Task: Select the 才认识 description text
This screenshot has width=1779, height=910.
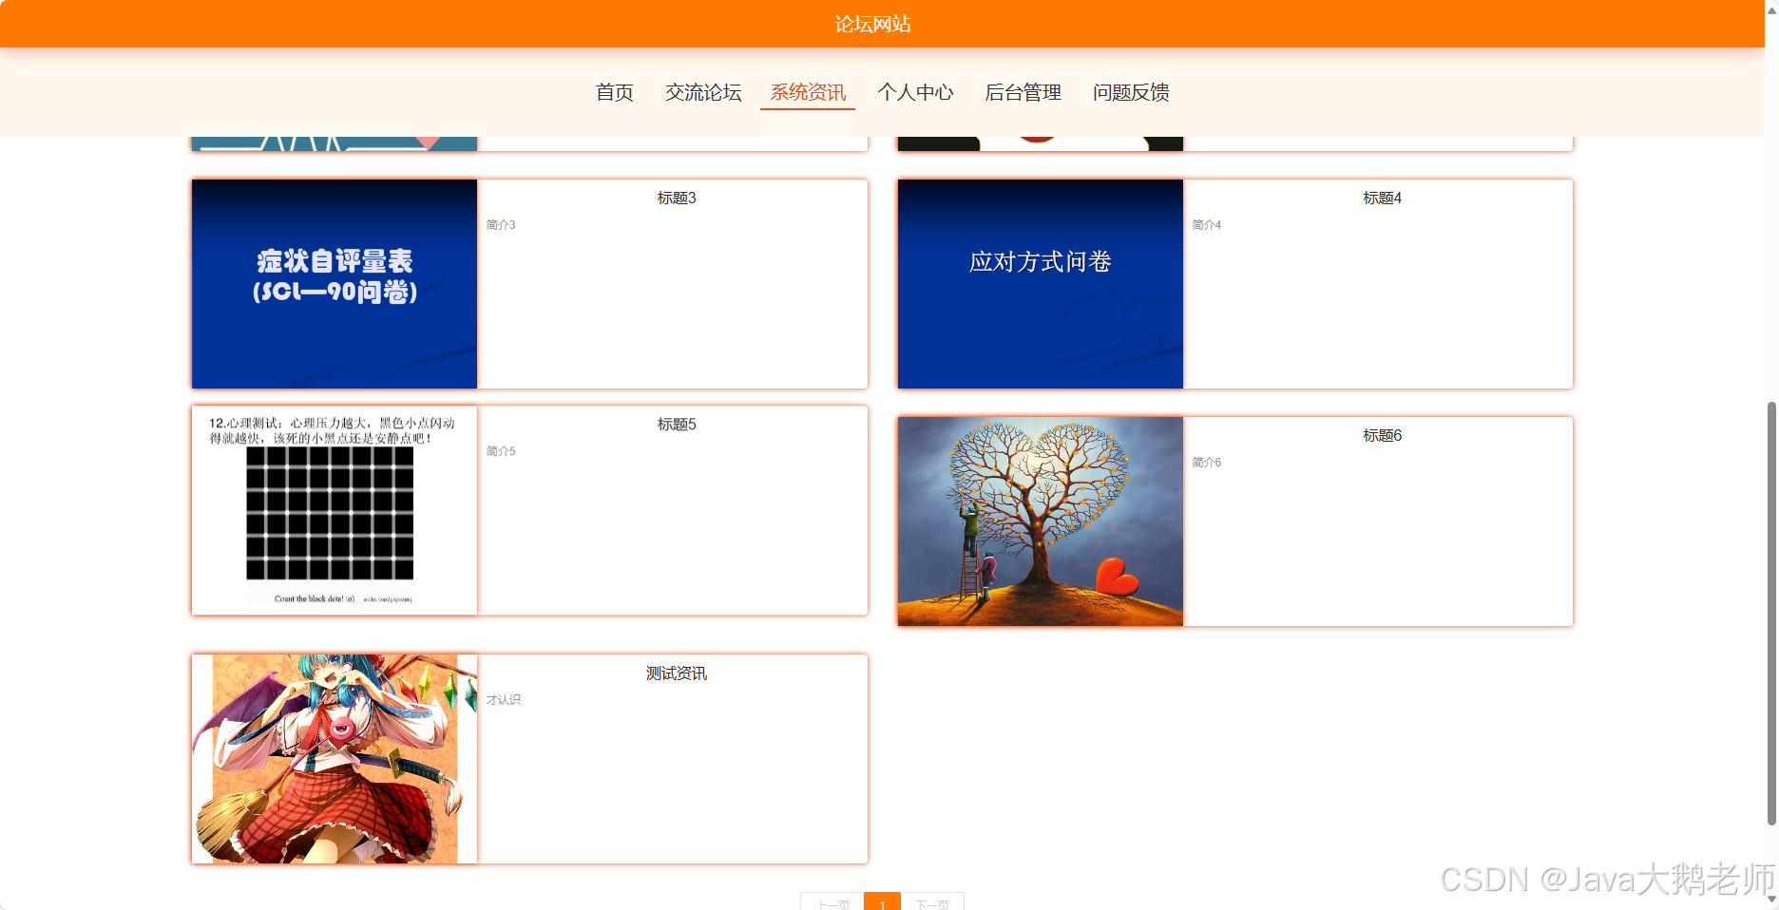Action: tap(504, 700)
